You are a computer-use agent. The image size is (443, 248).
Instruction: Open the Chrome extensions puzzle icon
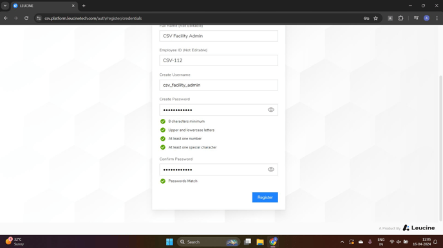coord(401,18)
